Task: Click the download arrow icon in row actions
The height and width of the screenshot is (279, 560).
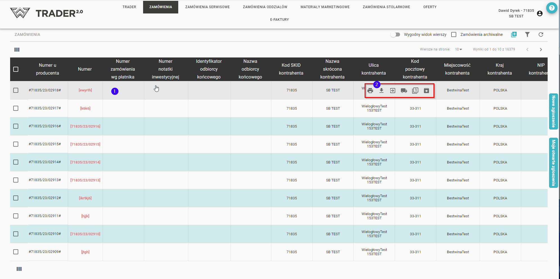Action: [381, 91]
